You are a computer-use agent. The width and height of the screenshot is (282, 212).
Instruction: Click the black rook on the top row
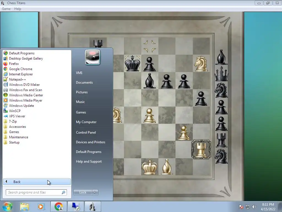[98, 44]
